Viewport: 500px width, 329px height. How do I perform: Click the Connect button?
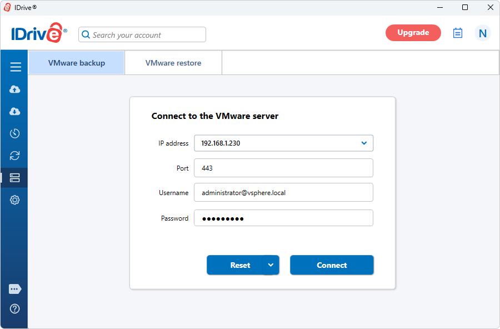(x=332, y=265)
